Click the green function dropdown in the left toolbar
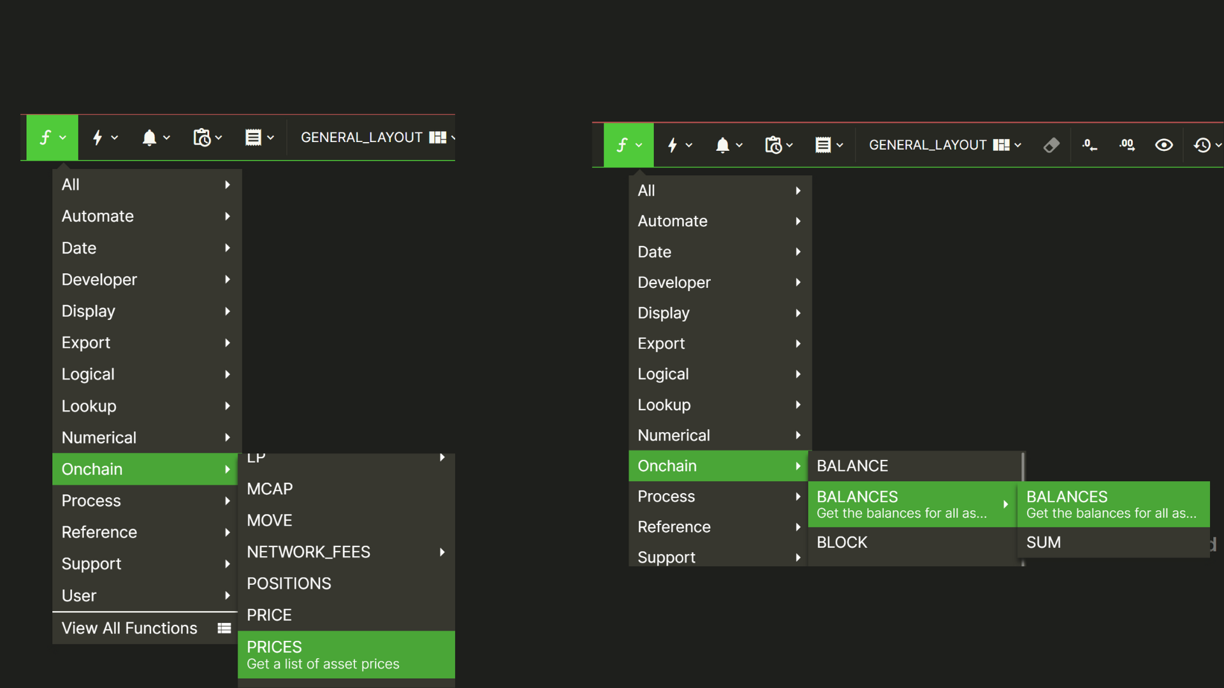Viewport: 1224px width, 688px height. click(x=52, y=138)
